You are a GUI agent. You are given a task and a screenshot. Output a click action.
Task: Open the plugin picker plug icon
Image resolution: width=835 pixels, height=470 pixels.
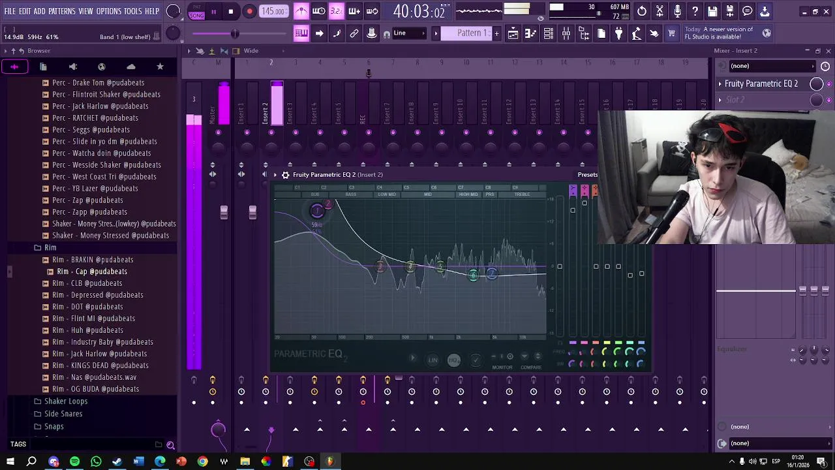(x=619, y=33)
